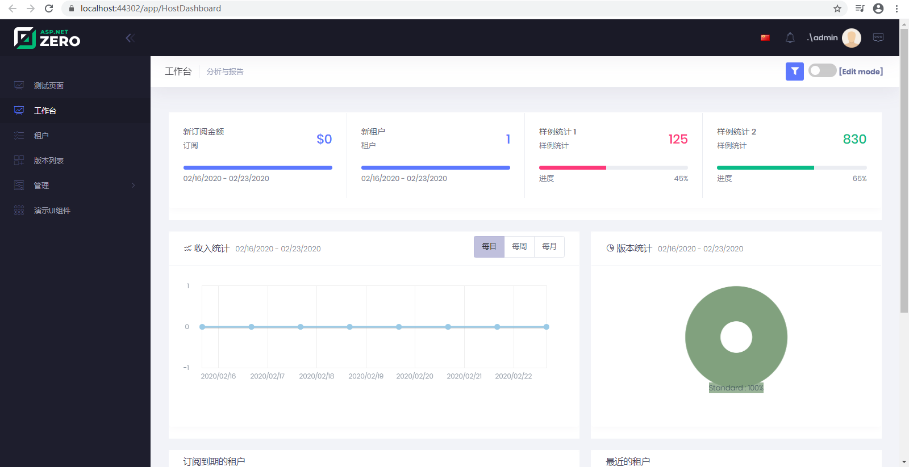Image resolution: width=909 pixels, height=467 pixels.
Task: Click the 版本统计 pie icon
Action: 610,249
